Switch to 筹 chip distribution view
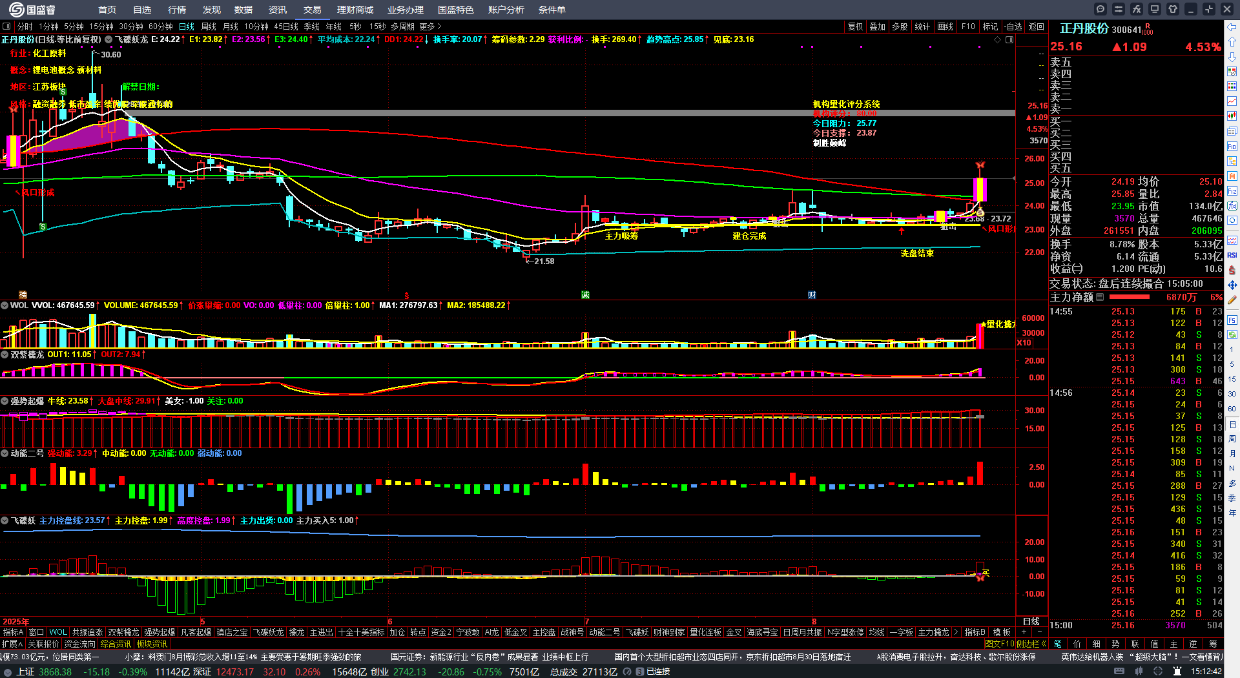Image resolution: width=1240 pixels, height=678 pixels. (1212, 644)
